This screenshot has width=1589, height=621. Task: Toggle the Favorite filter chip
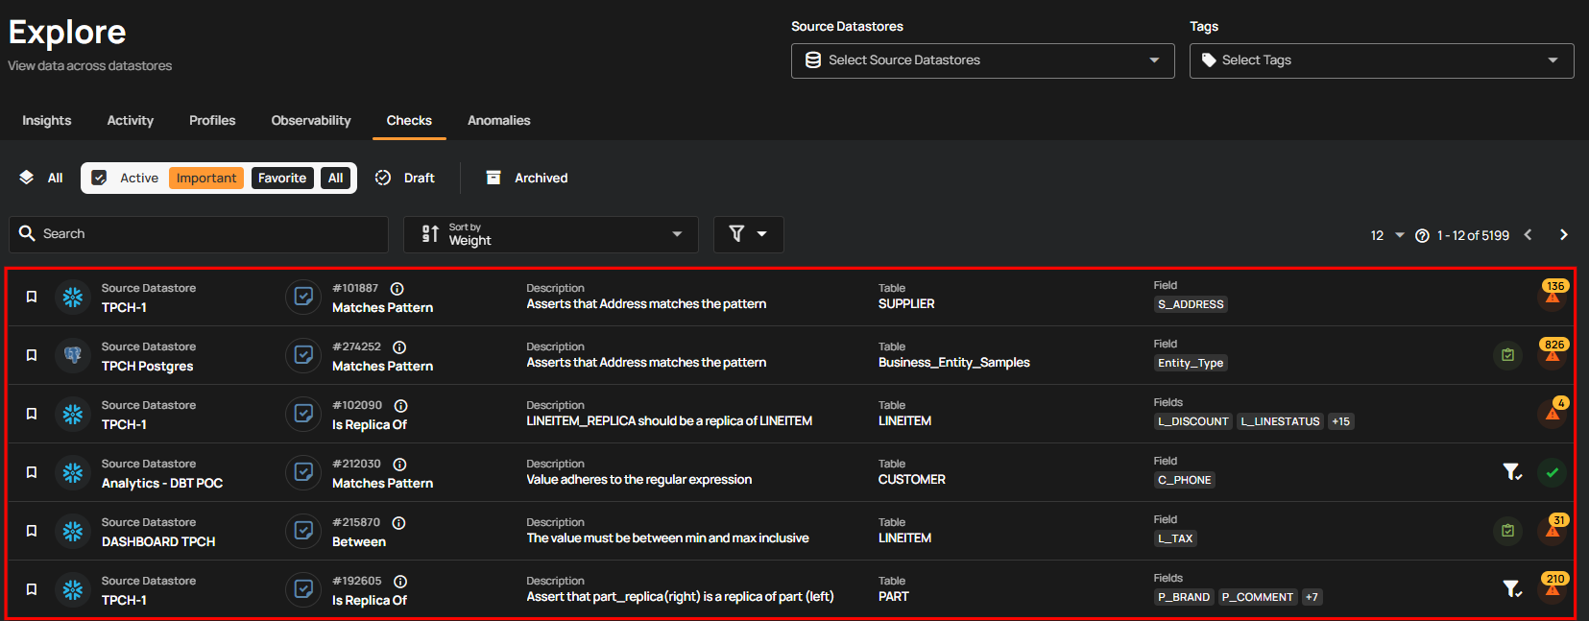(282, 179)
